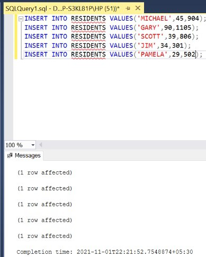Screen dimensions: 206x257
Task: Select the SQLQuery1.sql document tab
Action: tap(62, 8)
